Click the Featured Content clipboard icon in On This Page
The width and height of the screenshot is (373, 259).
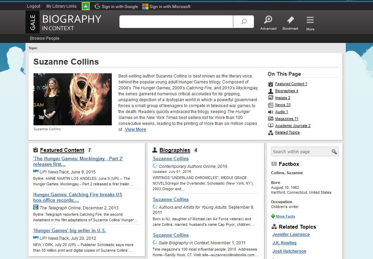(x=270, y=84)
